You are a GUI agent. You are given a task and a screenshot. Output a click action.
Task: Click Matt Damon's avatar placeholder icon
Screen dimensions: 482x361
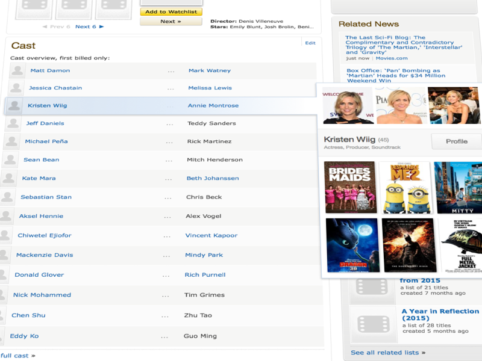point(17,70)
